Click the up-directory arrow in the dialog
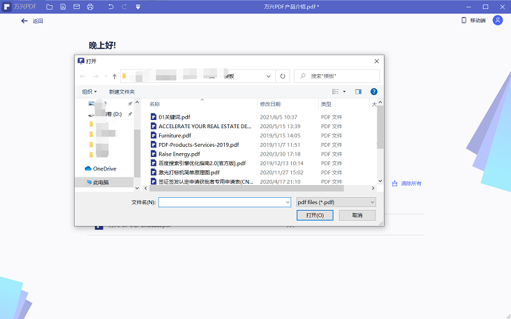The image size is (511, 319). (x=114, y=76)
